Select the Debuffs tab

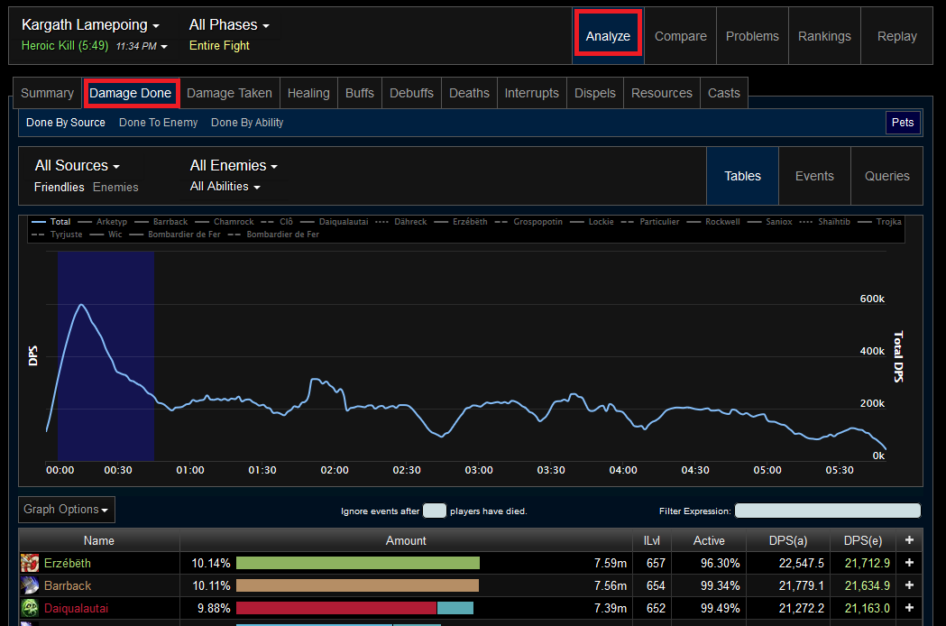(x=411, y=93)
